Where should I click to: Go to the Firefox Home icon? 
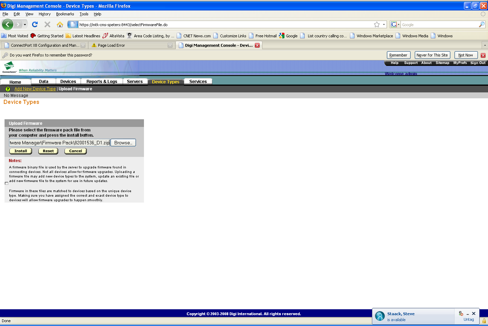[x=60, y=24]
